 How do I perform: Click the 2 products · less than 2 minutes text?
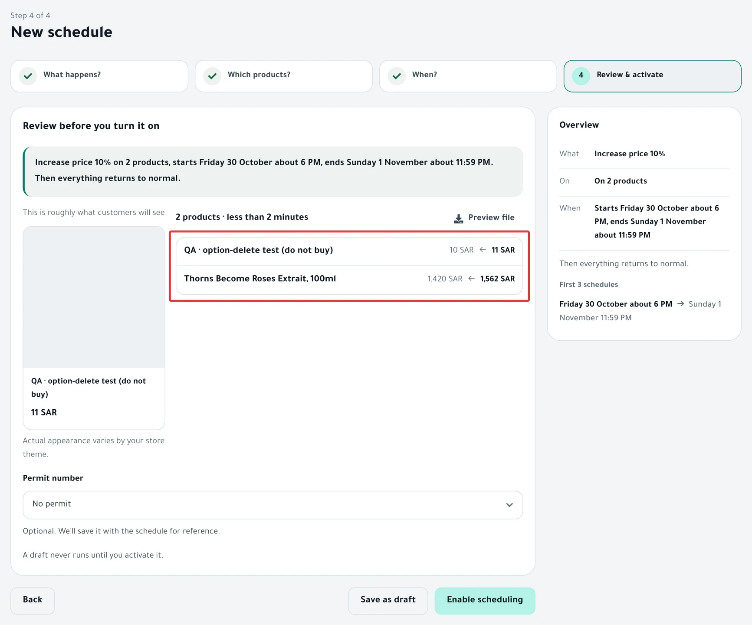(x=242, y=217)
